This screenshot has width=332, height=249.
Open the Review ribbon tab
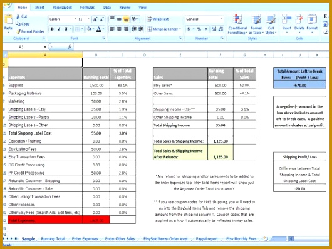tap(125, 7)
